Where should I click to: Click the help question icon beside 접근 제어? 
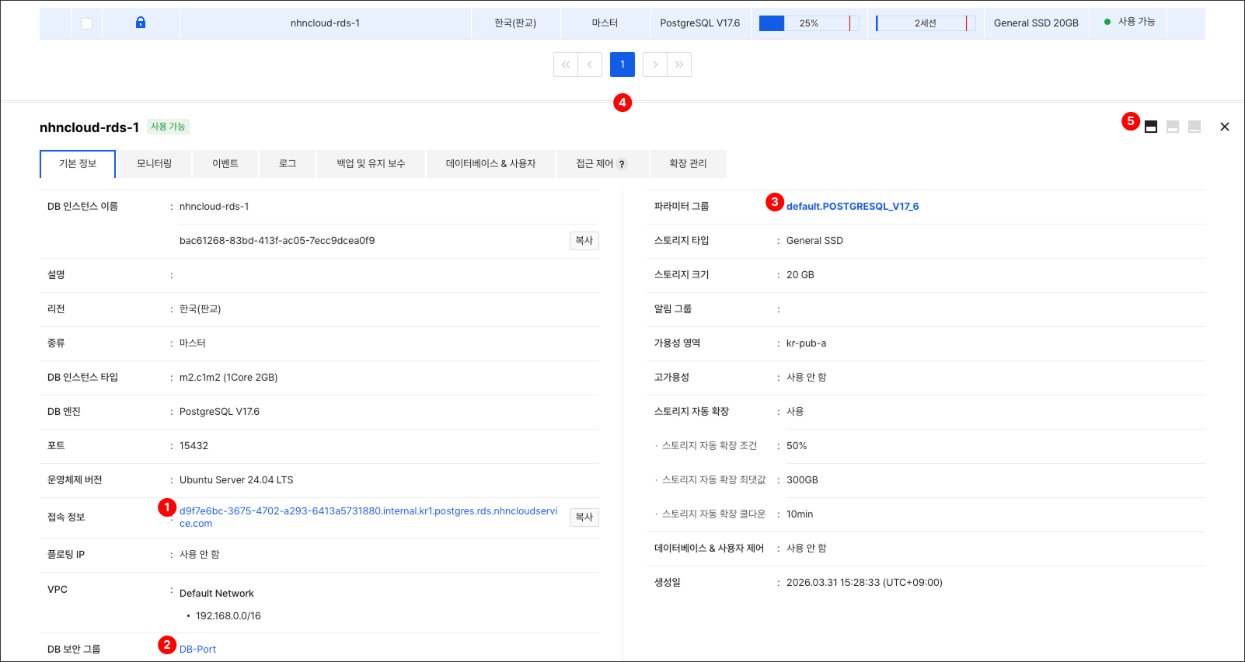coord(622,164)
